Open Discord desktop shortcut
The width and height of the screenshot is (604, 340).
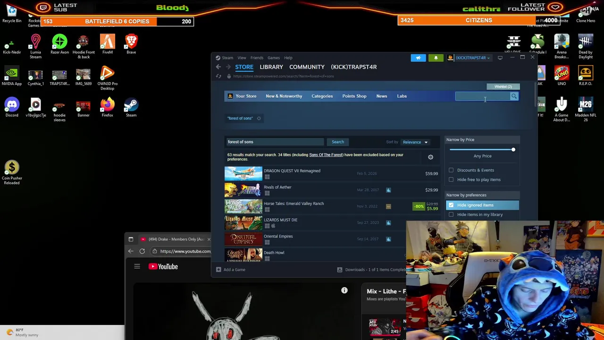[x=12, y=107]
